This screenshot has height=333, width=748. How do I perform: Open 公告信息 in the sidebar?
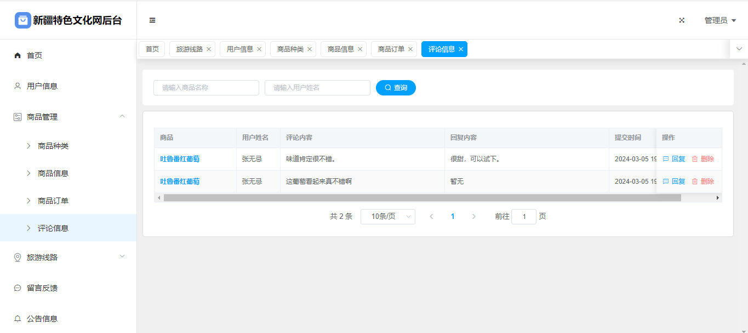pyautogui.click(x=42, y=319)
